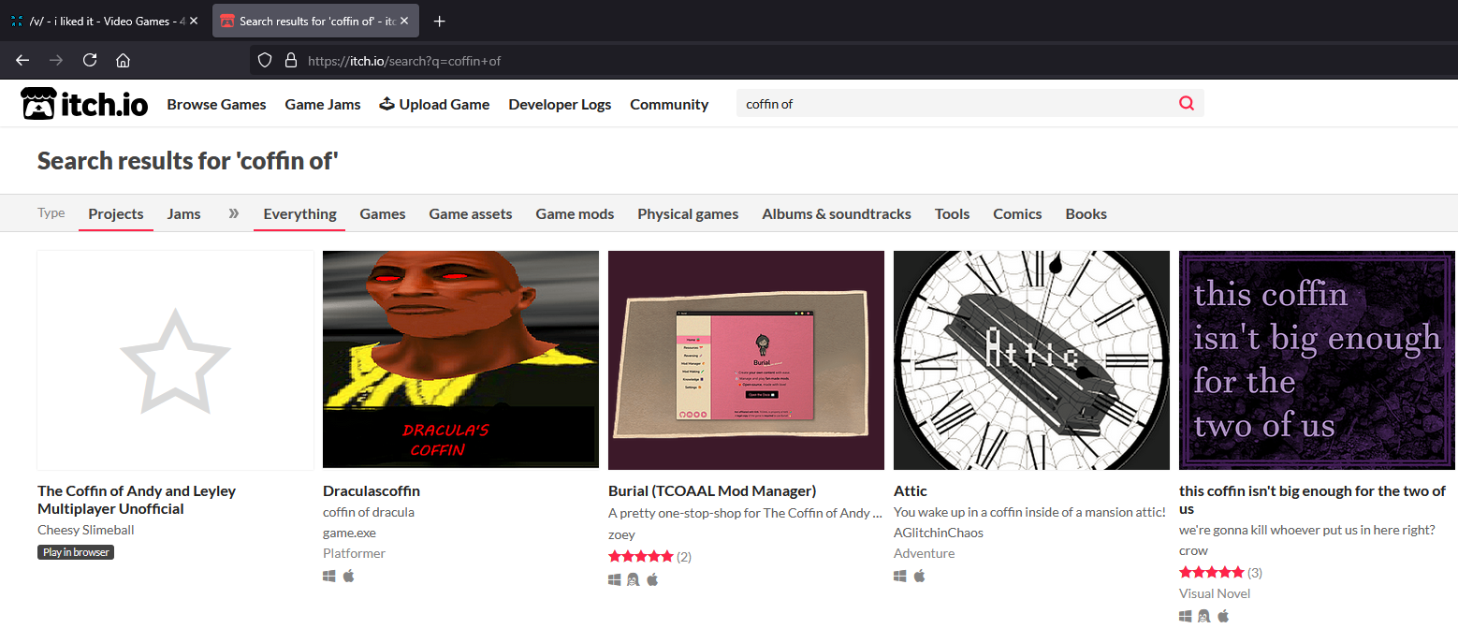Screen dimensions: 1458x643
Task: Click Apple icon under this coffin visual novel
Action: click(1224, 616)
